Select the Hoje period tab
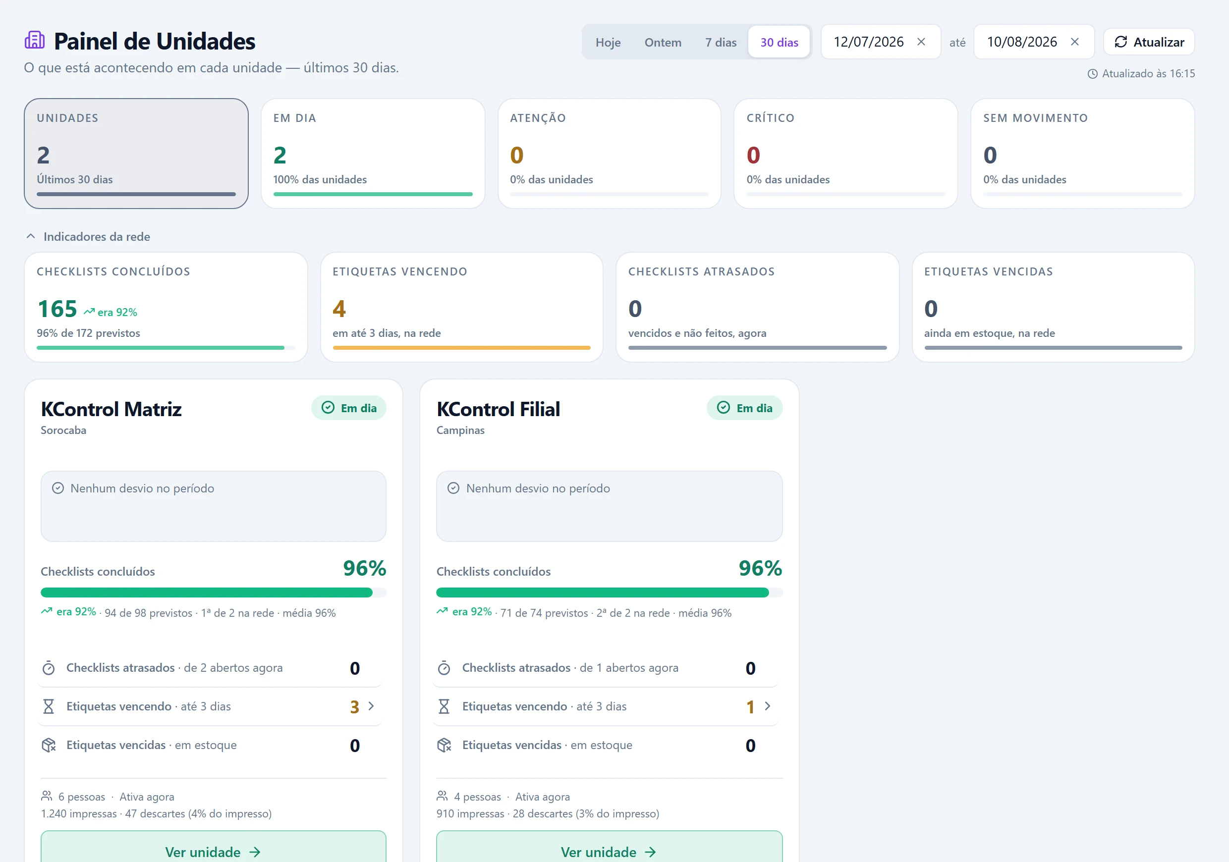Image resolution: width=1229 pixels, height=862 pixels. pyautogui.click(x=608, y=42)
